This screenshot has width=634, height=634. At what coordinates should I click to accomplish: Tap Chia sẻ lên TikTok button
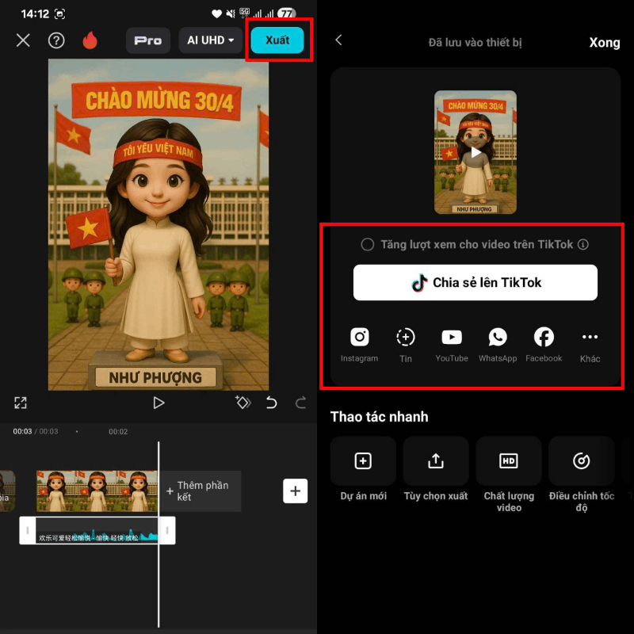tap(475, 283)
